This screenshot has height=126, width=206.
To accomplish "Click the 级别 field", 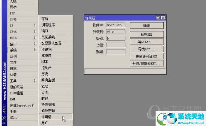I will [x=116, y=38].
